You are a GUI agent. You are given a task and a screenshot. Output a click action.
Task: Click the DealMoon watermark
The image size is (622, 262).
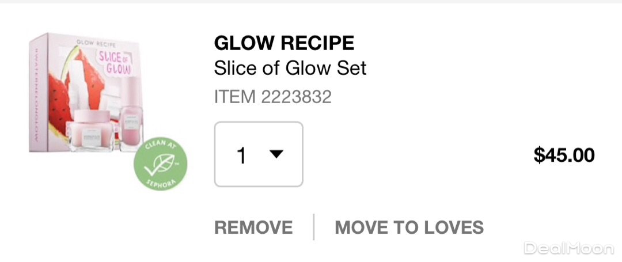click(568, 248)
